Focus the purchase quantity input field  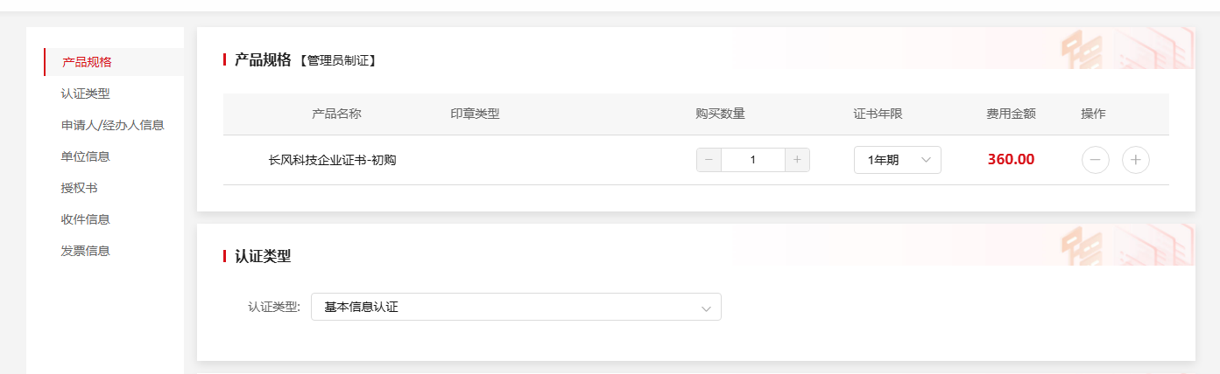click(752, 160)
